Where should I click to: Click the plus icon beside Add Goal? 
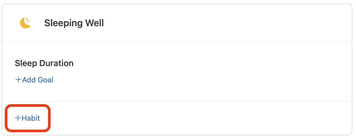18,80
